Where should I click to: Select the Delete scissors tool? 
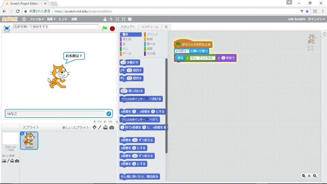(111, 19)
